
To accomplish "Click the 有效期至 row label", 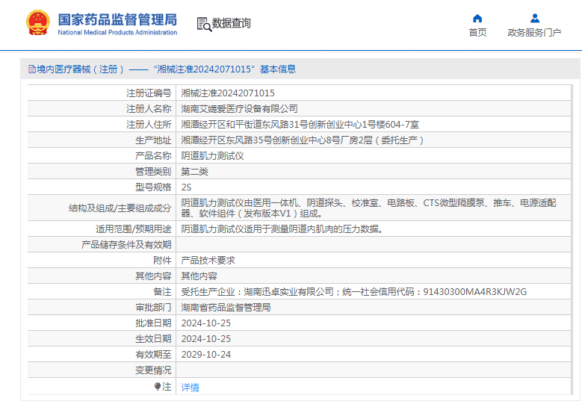I will point(153,355).
